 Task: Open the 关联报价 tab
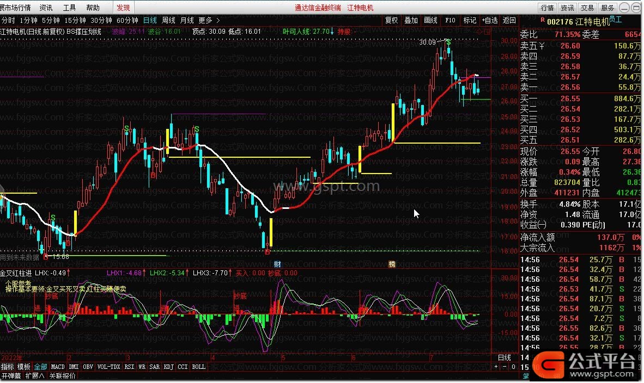pos(63,375)
